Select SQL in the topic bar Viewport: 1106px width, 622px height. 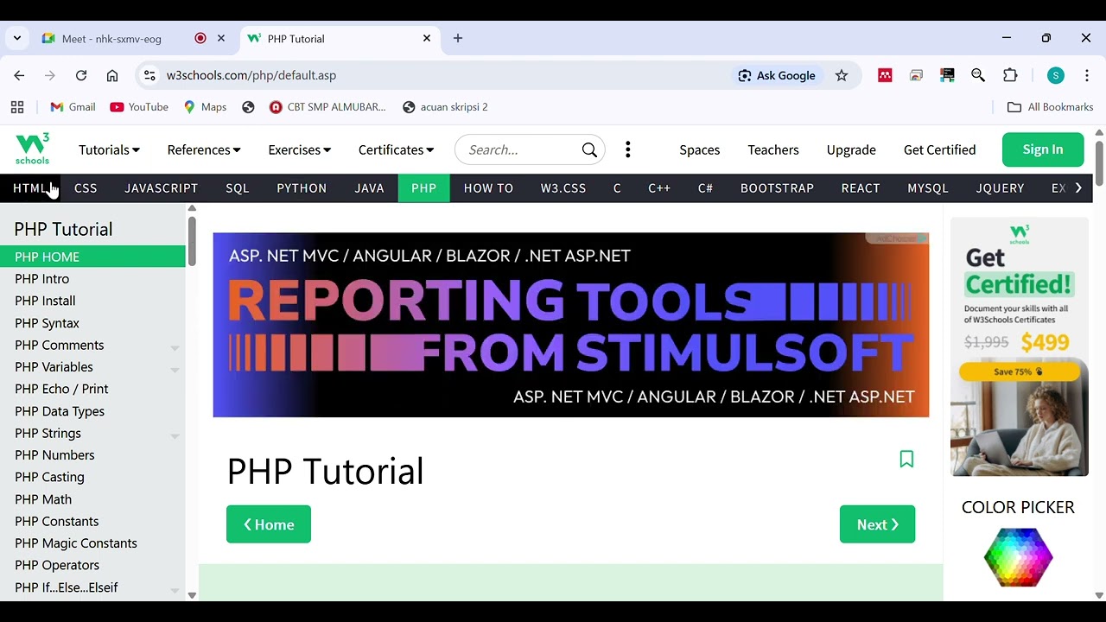point(237,188)
